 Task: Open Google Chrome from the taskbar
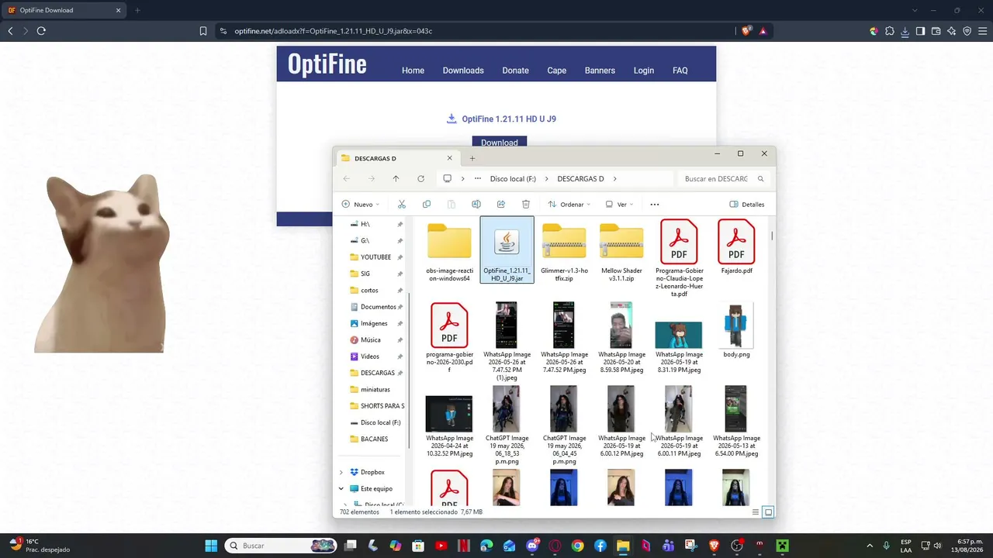click(x=577, y=546)
